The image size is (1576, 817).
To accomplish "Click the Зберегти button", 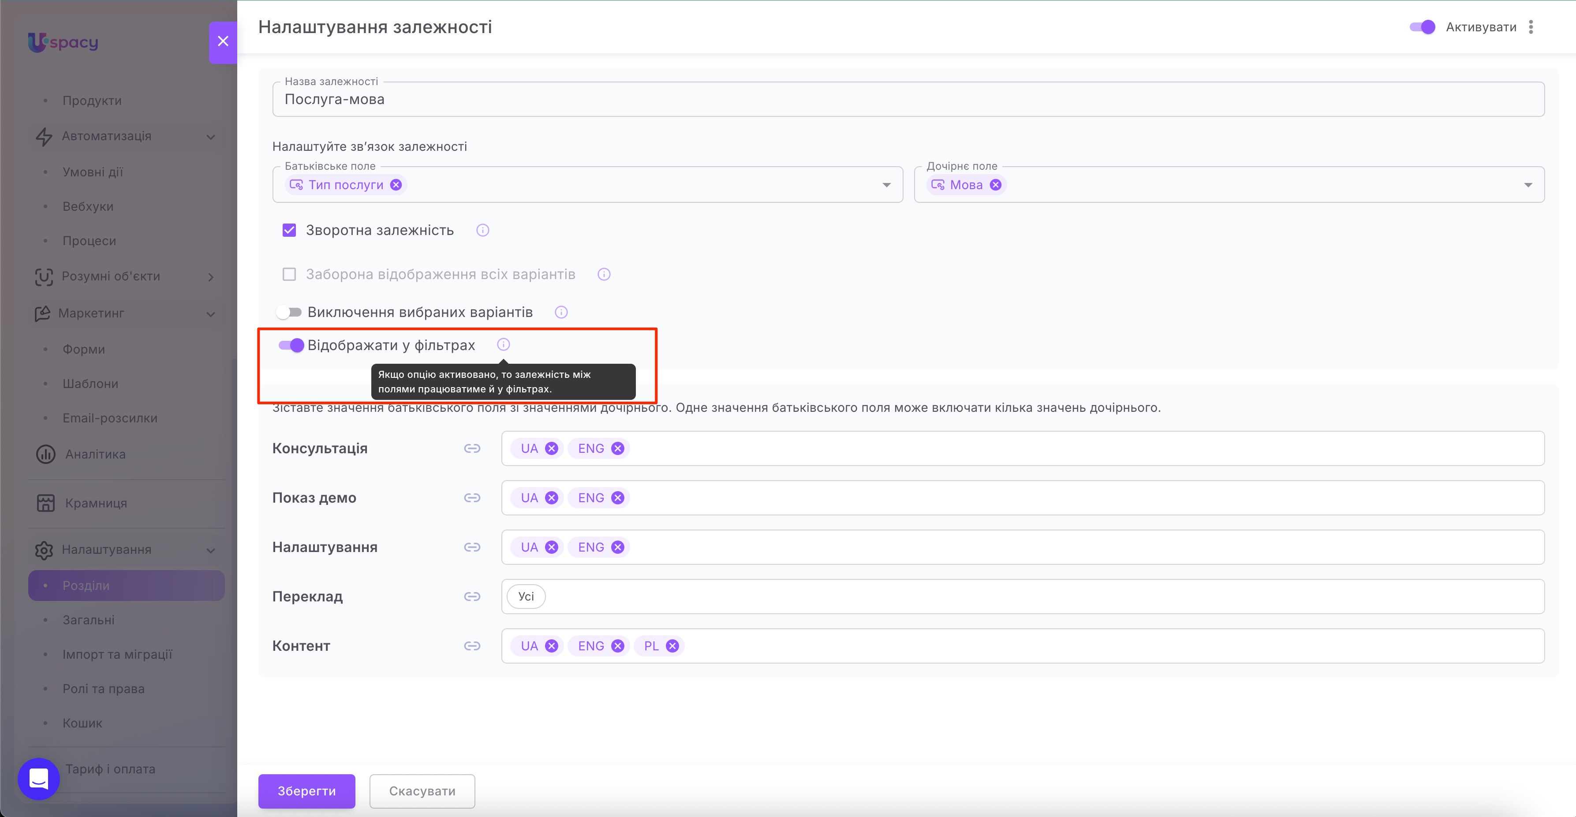I will (x=306, y=791).
